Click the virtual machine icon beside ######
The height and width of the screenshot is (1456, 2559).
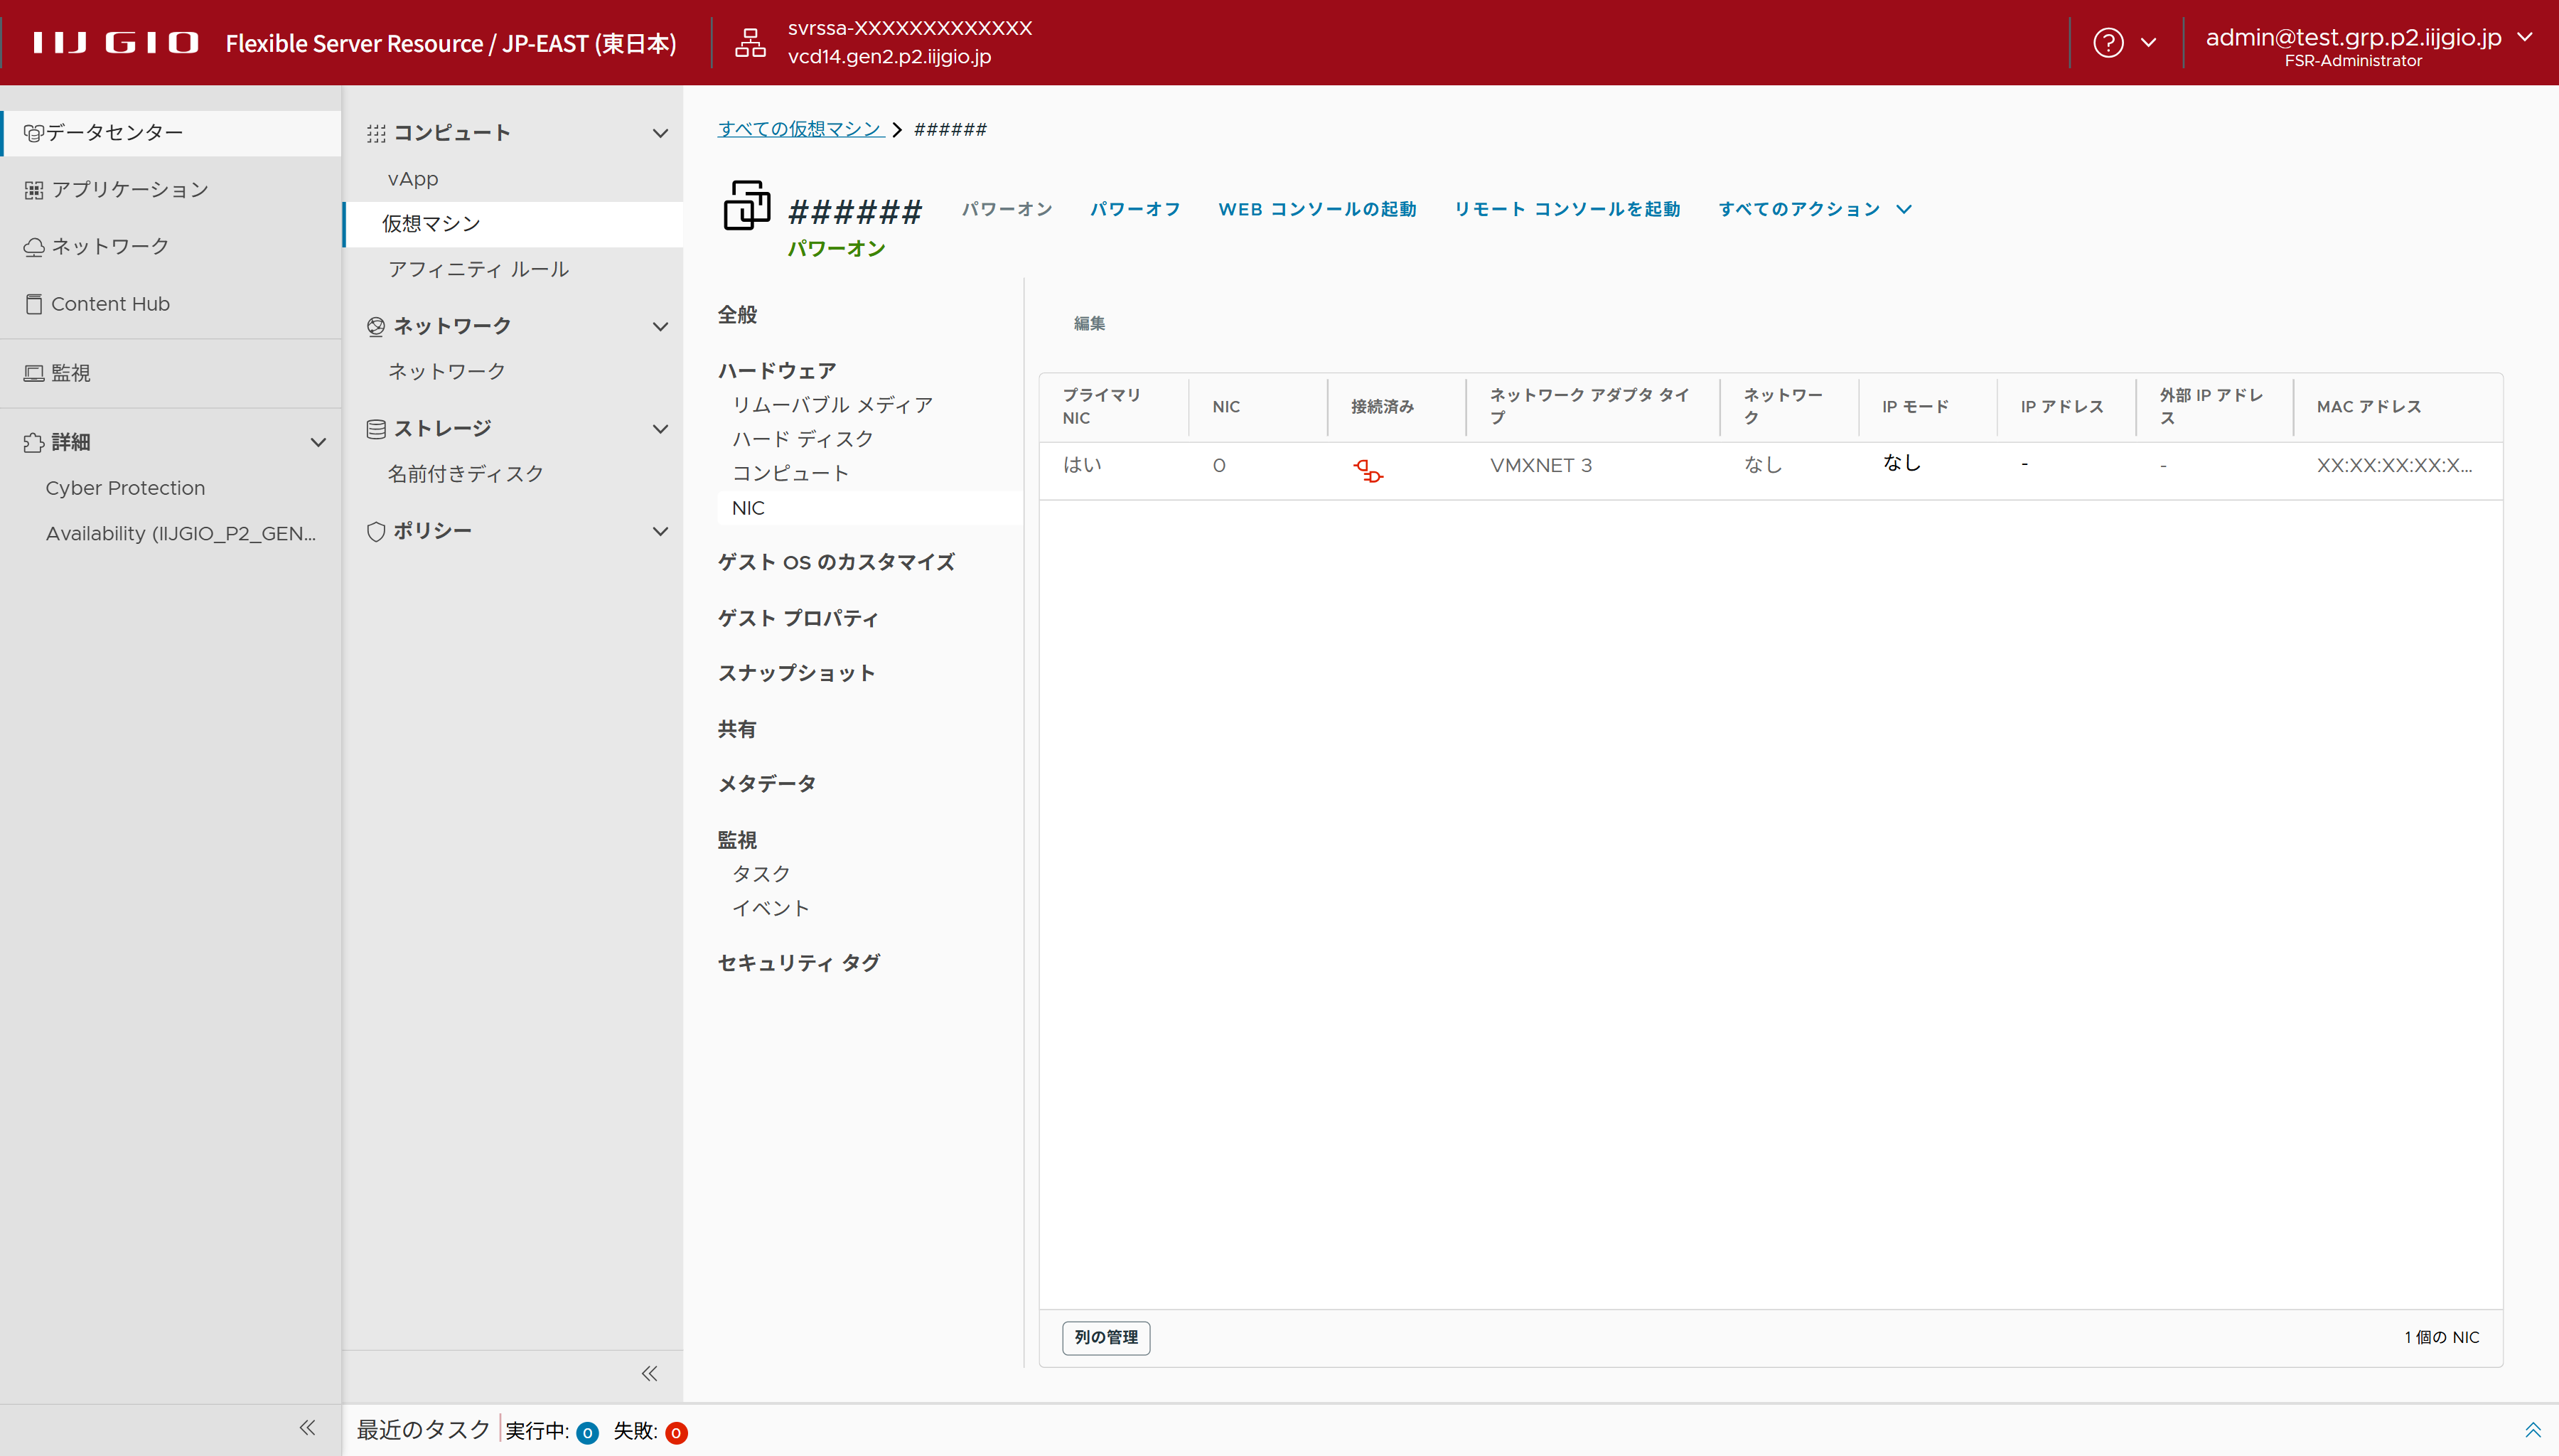tap(746, 206)
